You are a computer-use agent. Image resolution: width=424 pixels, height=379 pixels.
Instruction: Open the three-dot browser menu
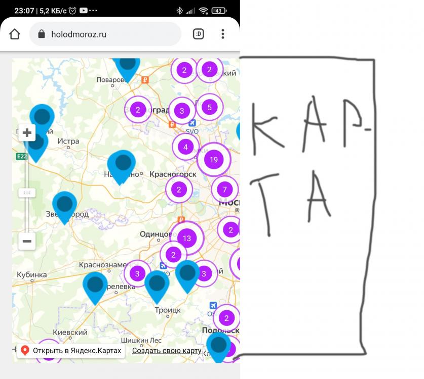click(x=222, y=34)
